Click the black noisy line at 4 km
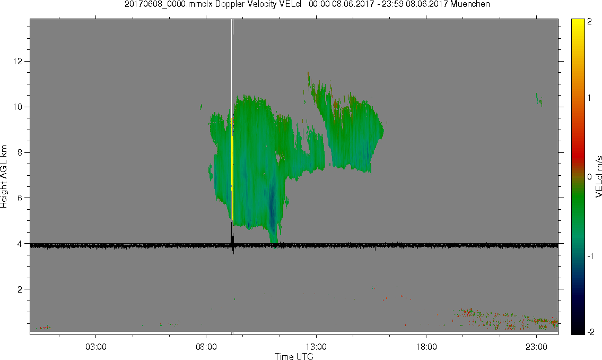602x360 pixels. coord(294,245)
